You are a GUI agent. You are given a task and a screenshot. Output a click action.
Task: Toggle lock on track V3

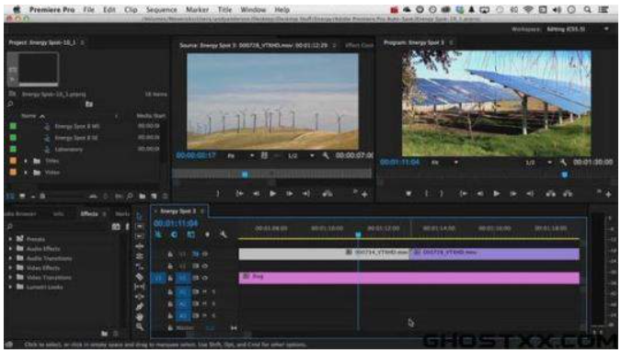pyautogui.click(x=170, y=254)
